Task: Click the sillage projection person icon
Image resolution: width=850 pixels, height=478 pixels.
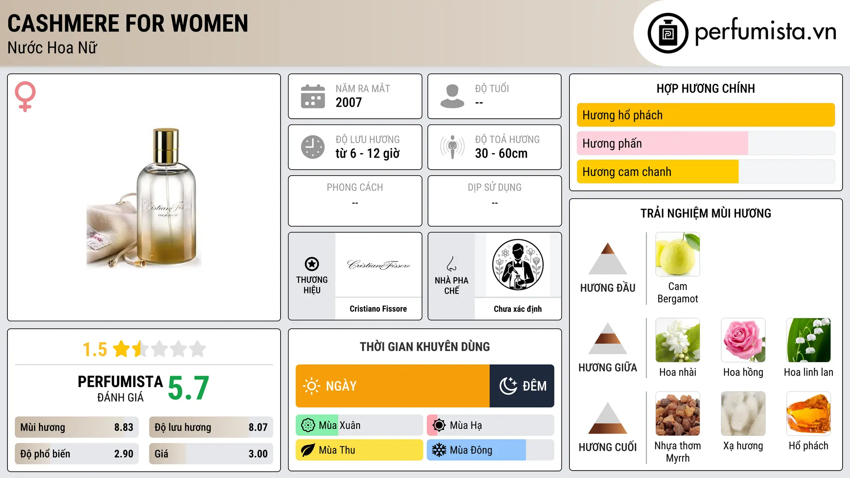Action: click(x=452, y=147)
